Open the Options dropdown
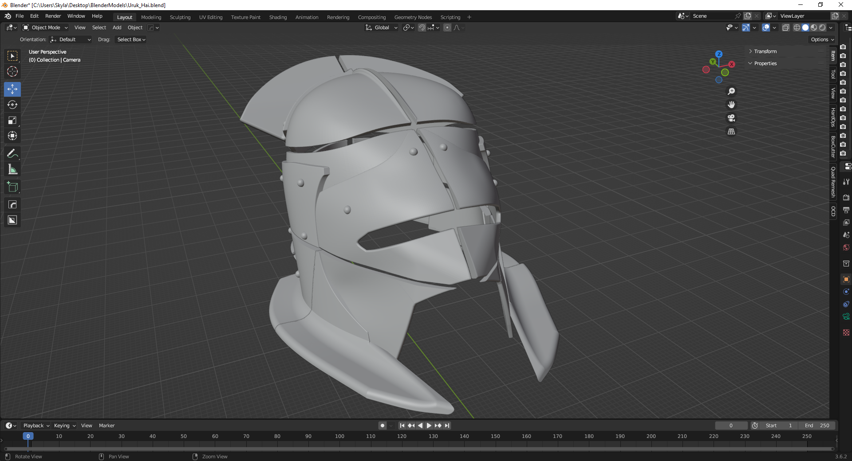 (822, 39)
